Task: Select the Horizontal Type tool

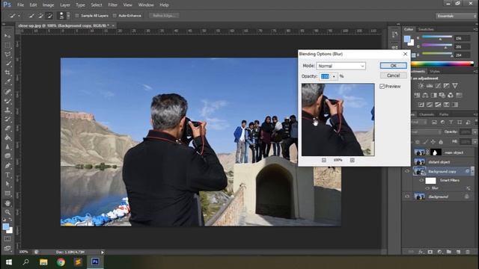Action: pos(7,175)
